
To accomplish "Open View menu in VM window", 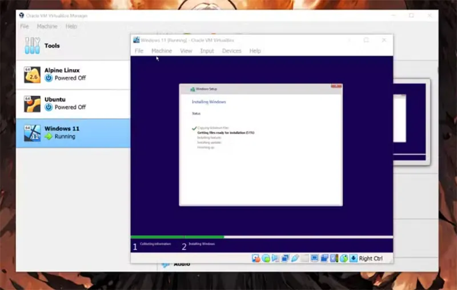I will pos(186,51).
